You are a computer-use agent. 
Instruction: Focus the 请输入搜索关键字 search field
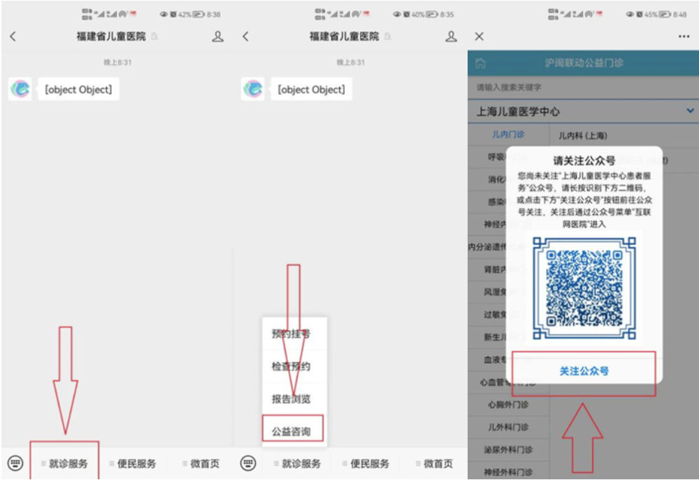pyautogui.click(x=583, y=87)
